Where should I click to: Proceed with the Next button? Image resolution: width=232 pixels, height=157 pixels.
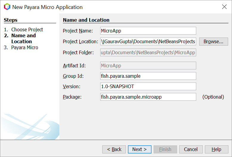[140, 149]
